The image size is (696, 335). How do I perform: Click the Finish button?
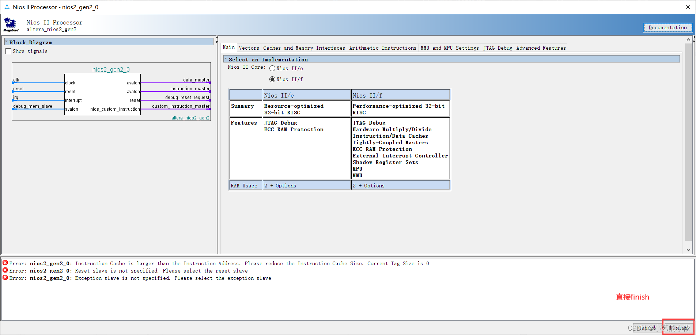coord(678,327)
